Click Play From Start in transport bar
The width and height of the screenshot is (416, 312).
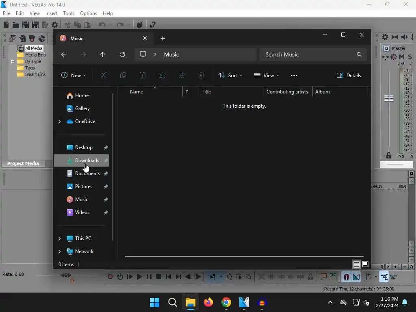tap(130, 277)
